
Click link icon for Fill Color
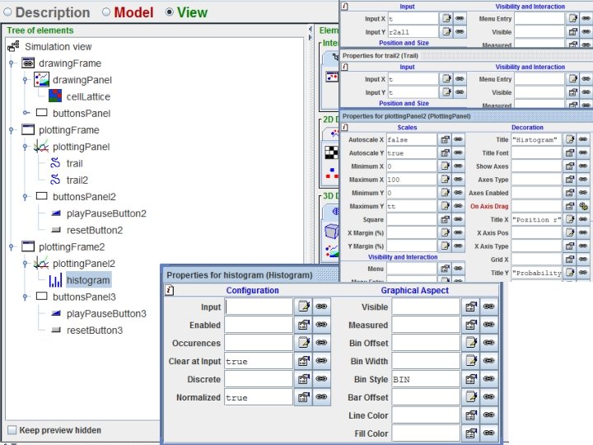(489, 433)
